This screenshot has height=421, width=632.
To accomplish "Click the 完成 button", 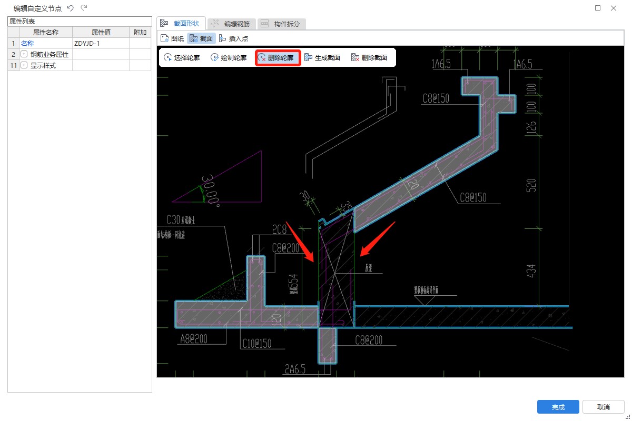I will click(558, 407).
